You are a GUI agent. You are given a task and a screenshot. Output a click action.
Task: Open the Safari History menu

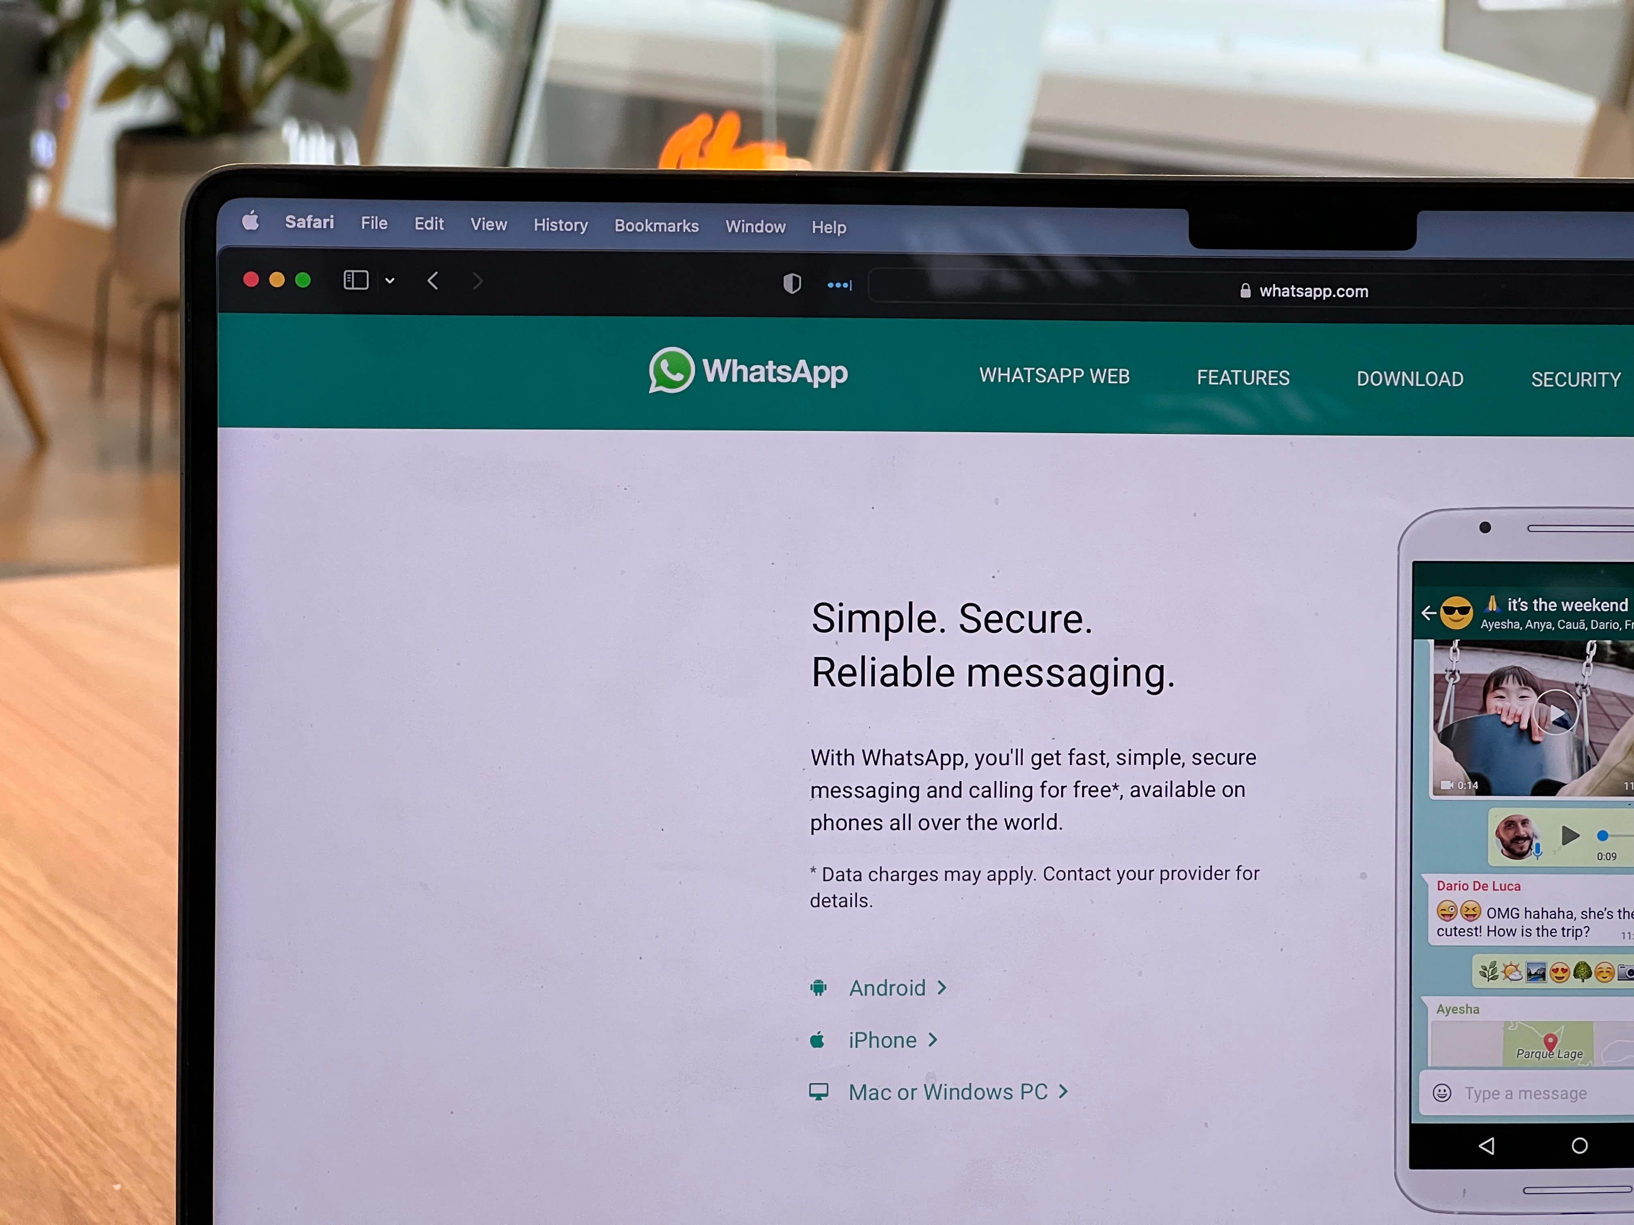560,225
